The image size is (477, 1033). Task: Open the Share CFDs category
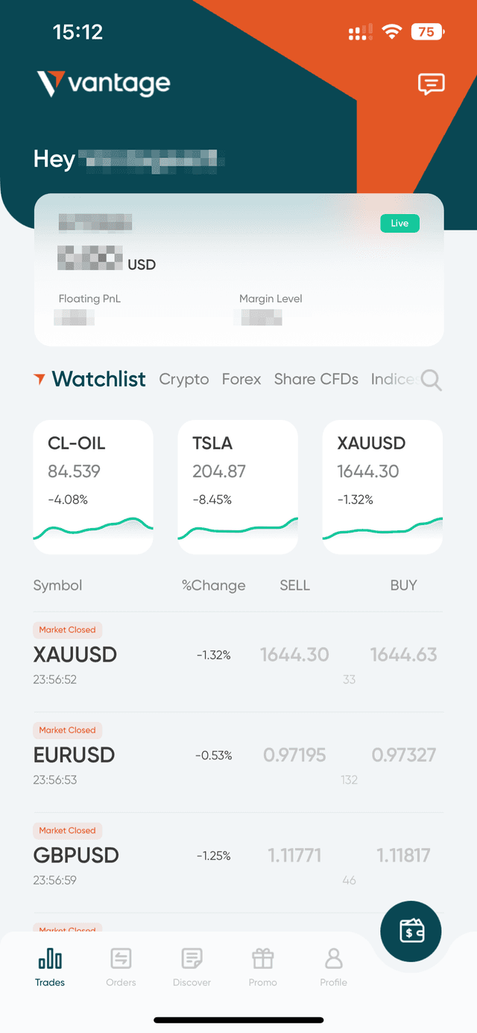(316, 380)
